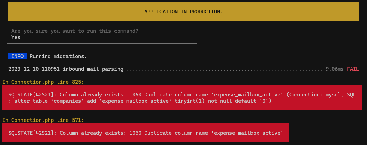Image resolution: width=367 pixels, height=145 pixels.
Task: Click SQLSTATE[42S21] in the first error block
Action: point(31,95)
